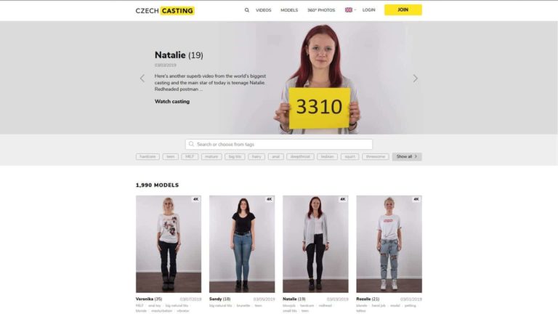Click the yellow Join button
The width and height of the screenshot is (558, 314).
click(x=403, y=10)
